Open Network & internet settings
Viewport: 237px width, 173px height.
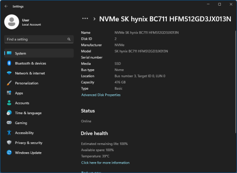39,73
